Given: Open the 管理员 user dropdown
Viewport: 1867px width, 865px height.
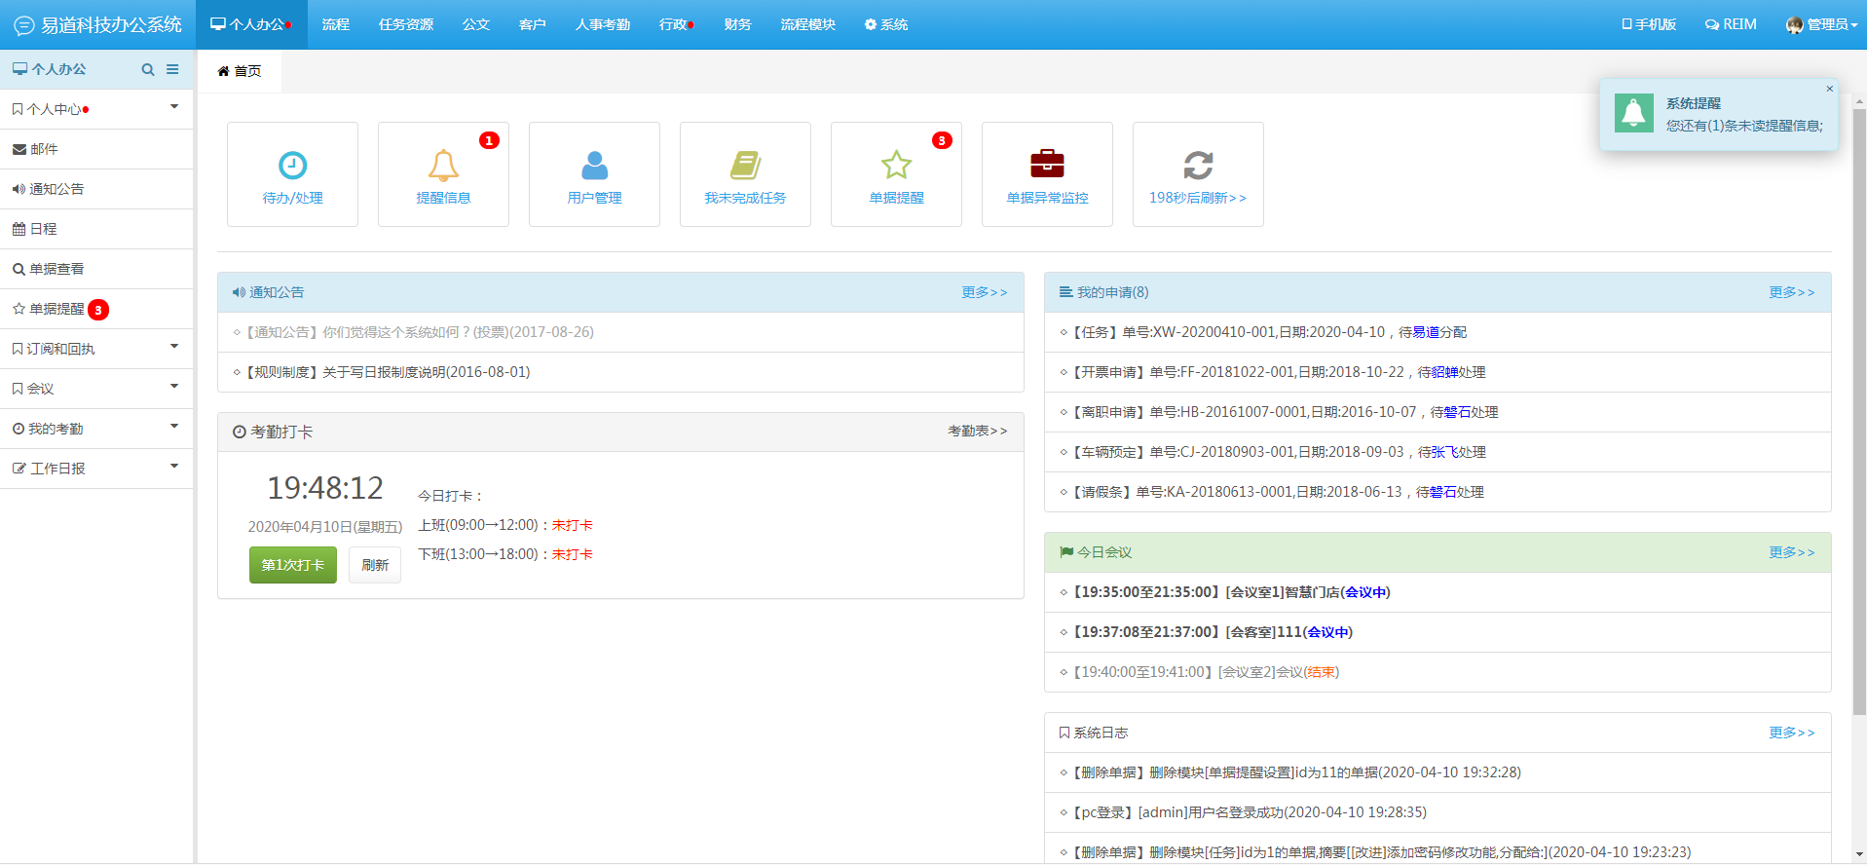Looking at the screenshot, I should [1821, 24].
